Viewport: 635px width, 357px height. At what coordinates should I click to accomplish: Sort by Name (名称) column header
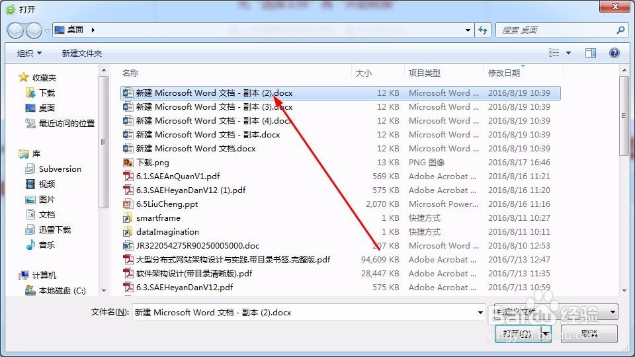[x=130, y=73]
